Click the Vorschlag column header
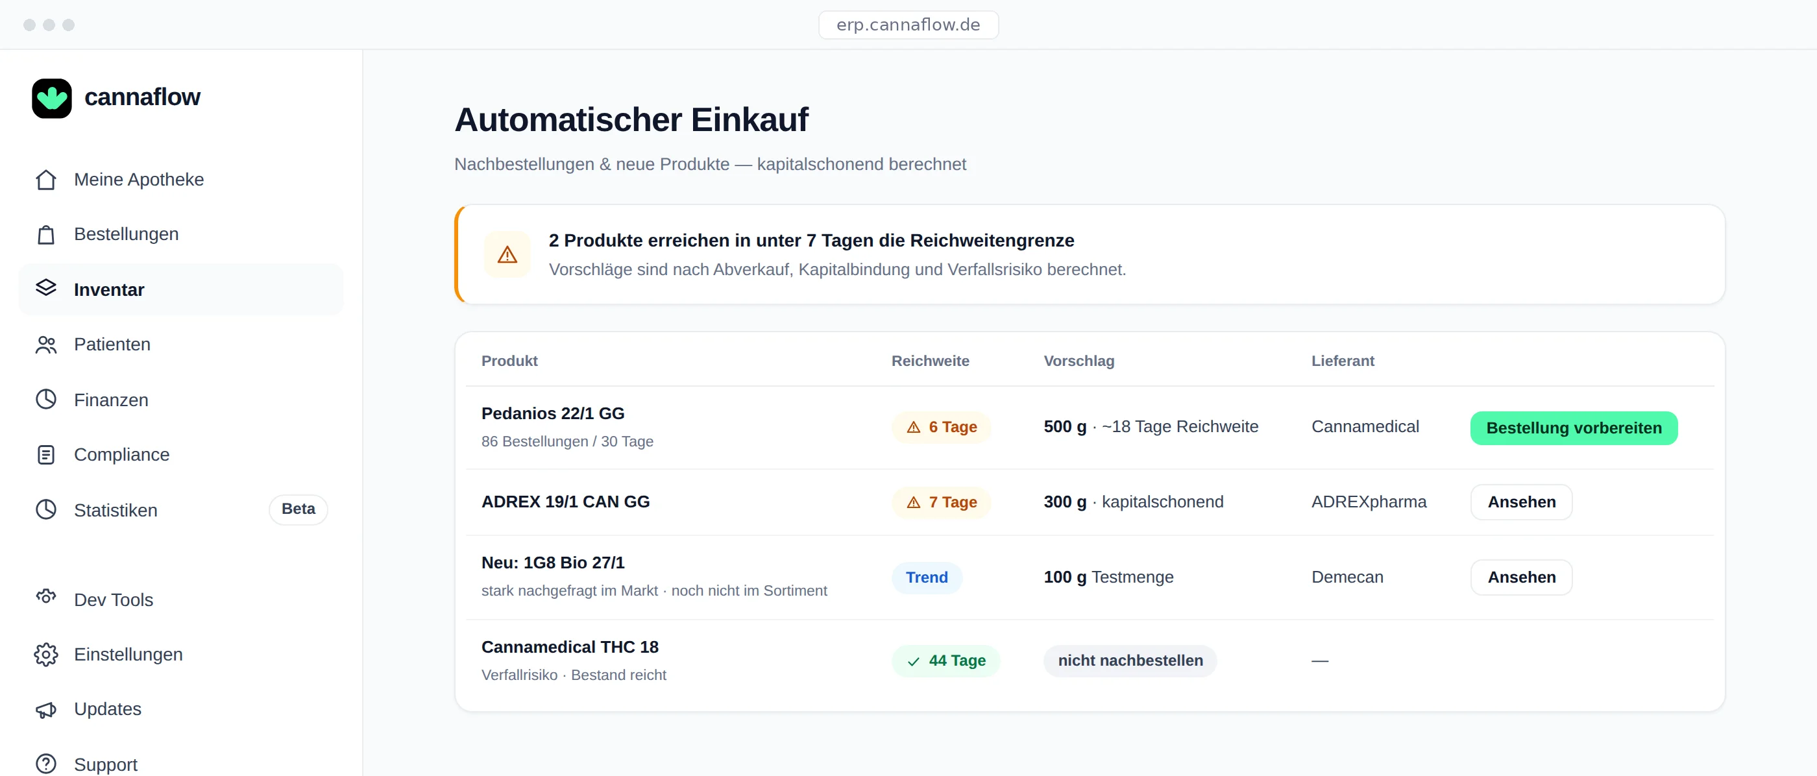 click(x=1079, y=361)
